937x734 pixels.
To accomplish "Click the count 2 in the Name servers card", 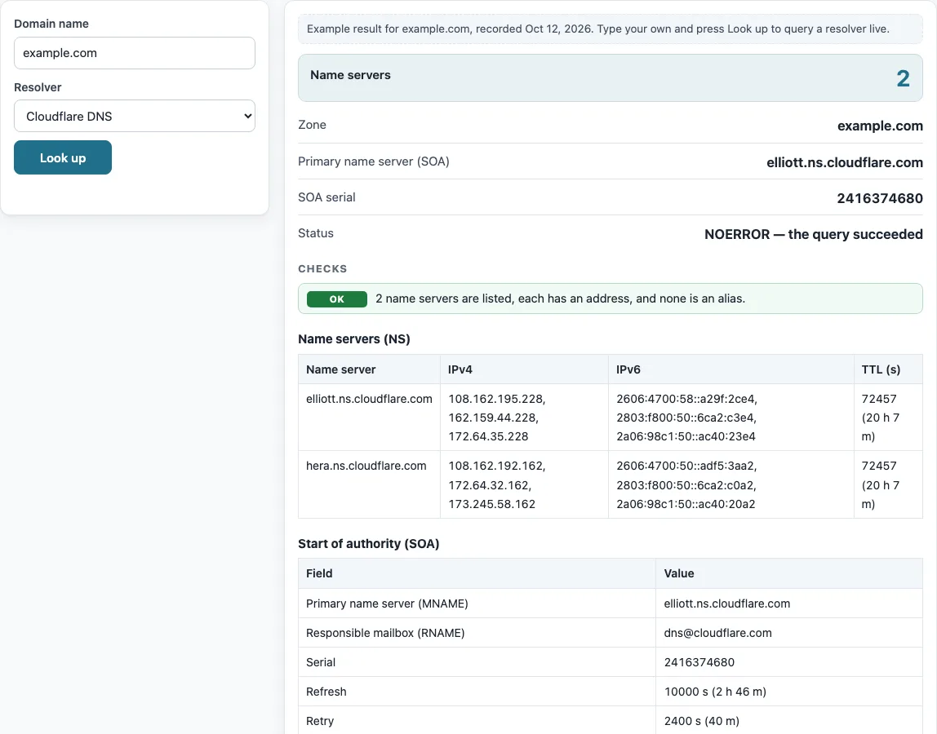I will pyautogui.click(x=903, y=78).
